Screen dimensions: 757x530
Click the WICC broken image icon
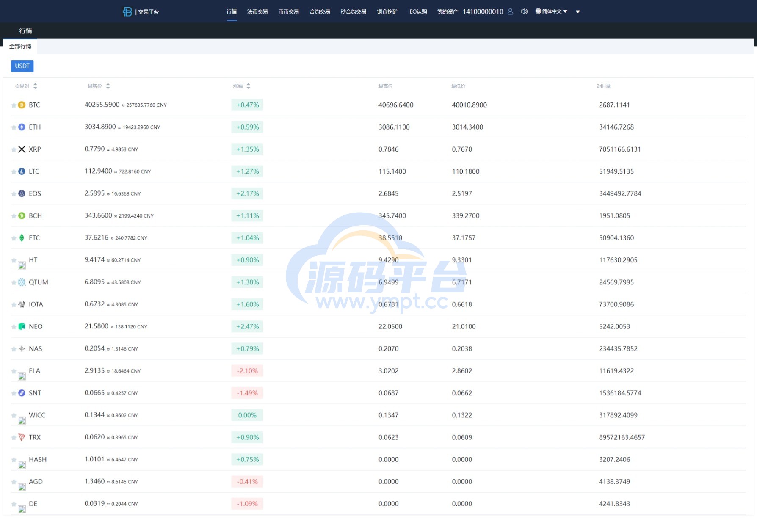(x=22, y=421)
